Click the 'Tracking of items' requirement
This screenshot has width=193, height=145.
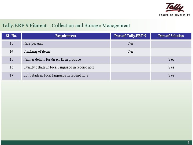pyautogui.click(x=37, y=51)
